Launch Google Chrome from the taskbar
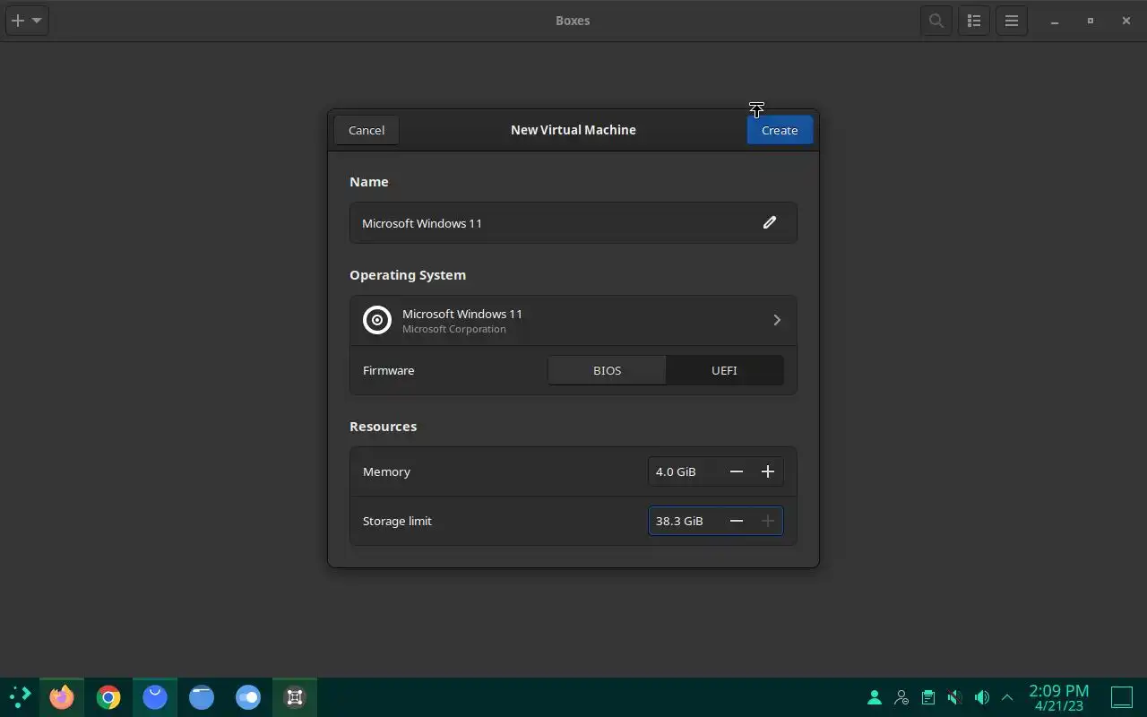The width and height of the screenshot is (1147, 717). tap(108, 696)
